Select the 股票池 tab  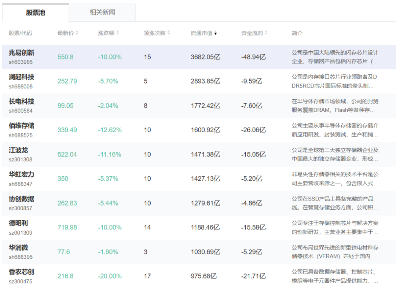tap(35, 12)
